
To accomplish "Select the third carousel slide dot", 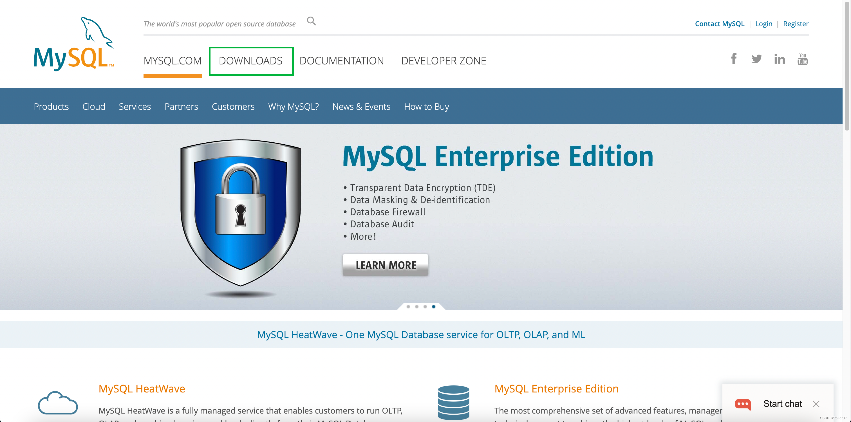I will pos(425,306).
